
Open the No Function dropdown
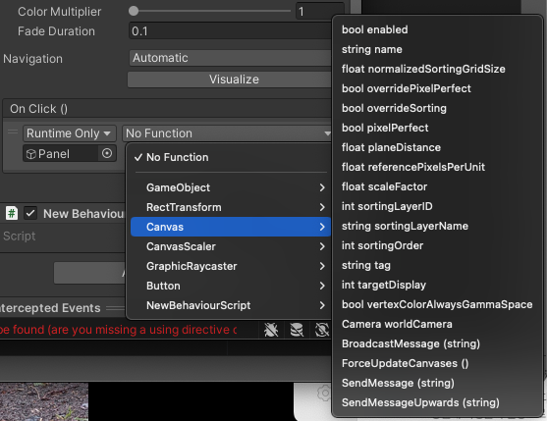[x=227, y=133]
